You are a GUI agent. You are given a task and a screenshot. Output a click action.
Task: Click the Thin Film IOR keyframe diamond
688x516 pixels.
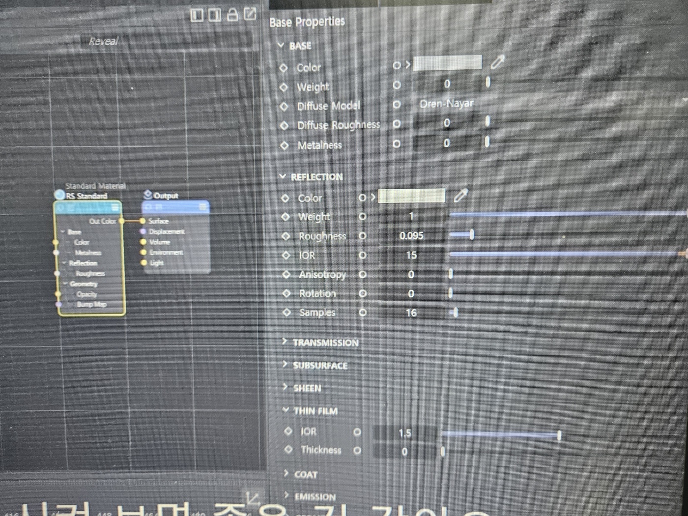(288, 431)
